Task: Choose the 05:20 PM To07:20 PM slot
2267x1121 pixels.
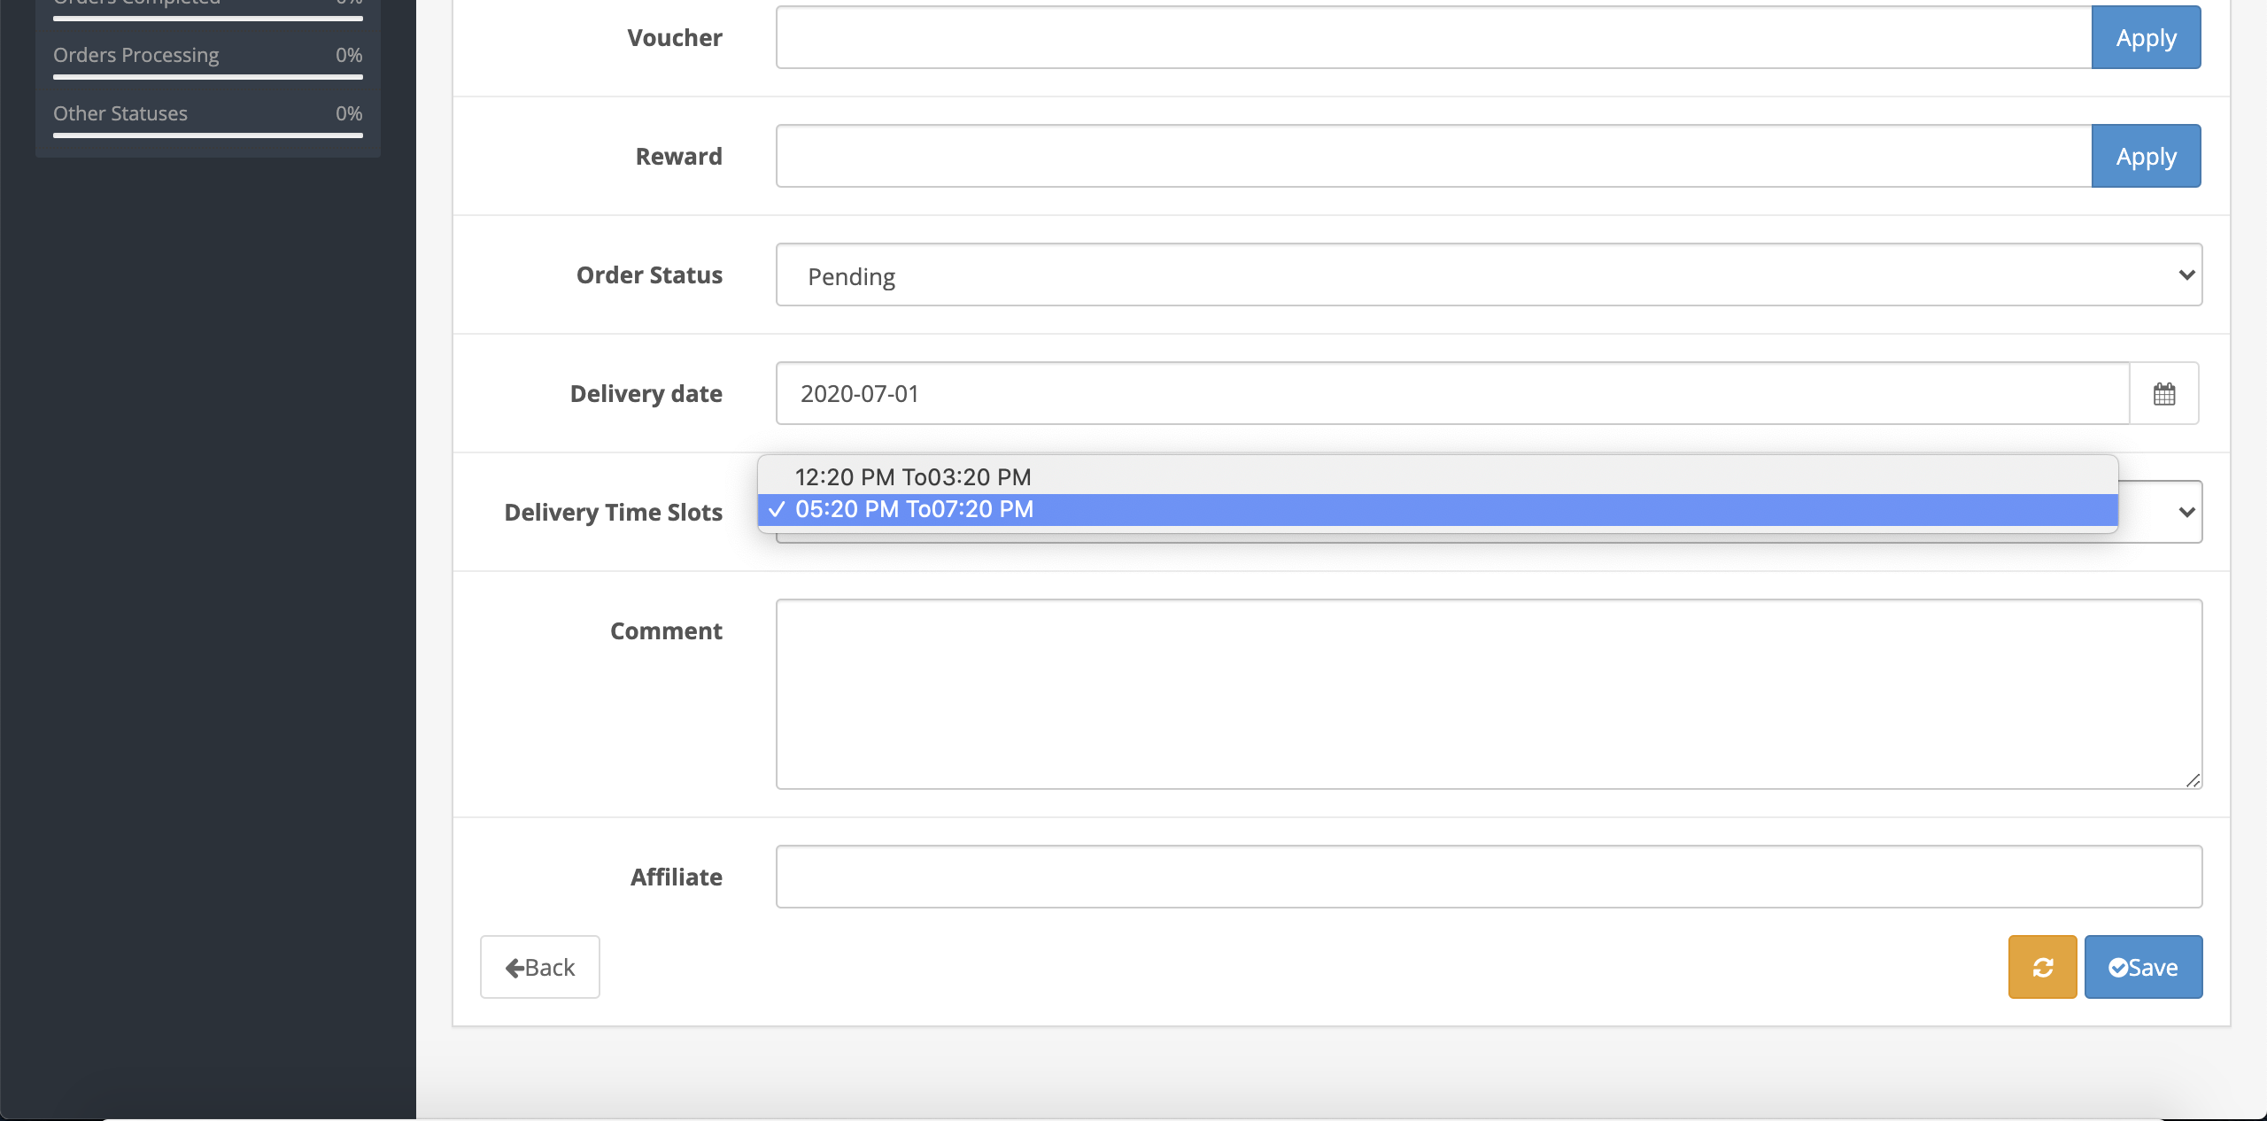Action: coord(1437,509)
